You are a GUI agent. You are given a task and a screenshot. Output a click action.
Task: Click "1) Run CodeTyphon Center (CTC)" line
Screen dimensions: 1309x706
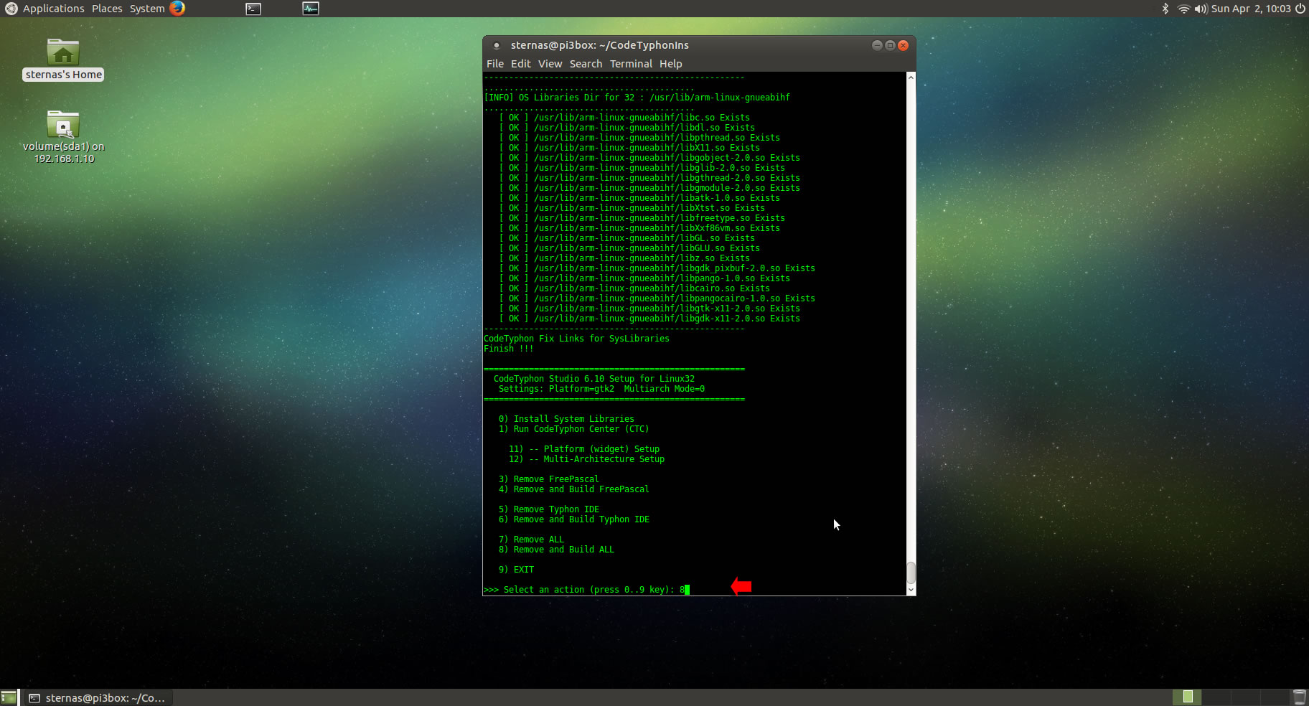pos(573,429)
